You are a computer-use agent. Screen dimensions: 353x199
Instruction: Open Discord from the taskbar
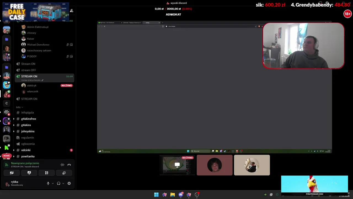click(181, 195)
